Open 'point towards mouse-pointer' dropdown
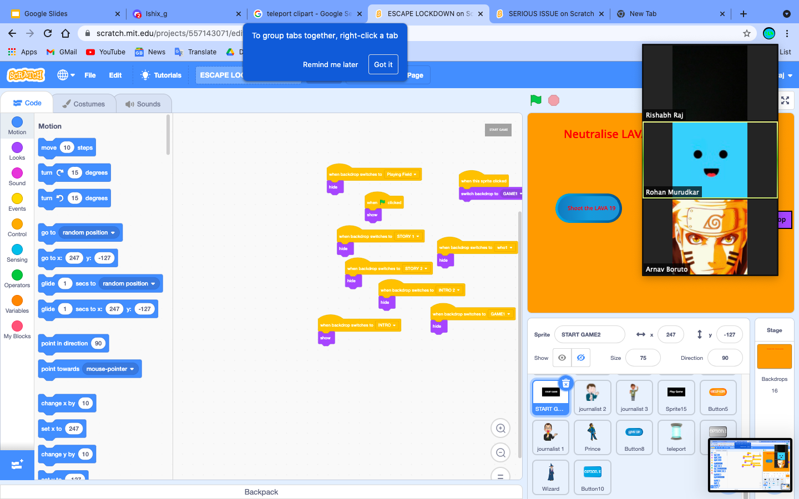Viewport: 799px width, 499px height. coord(110,369)
